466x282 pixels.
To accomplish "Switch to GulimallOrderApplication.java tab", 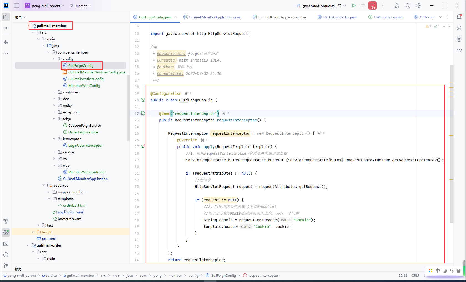I will pos(279,17).
